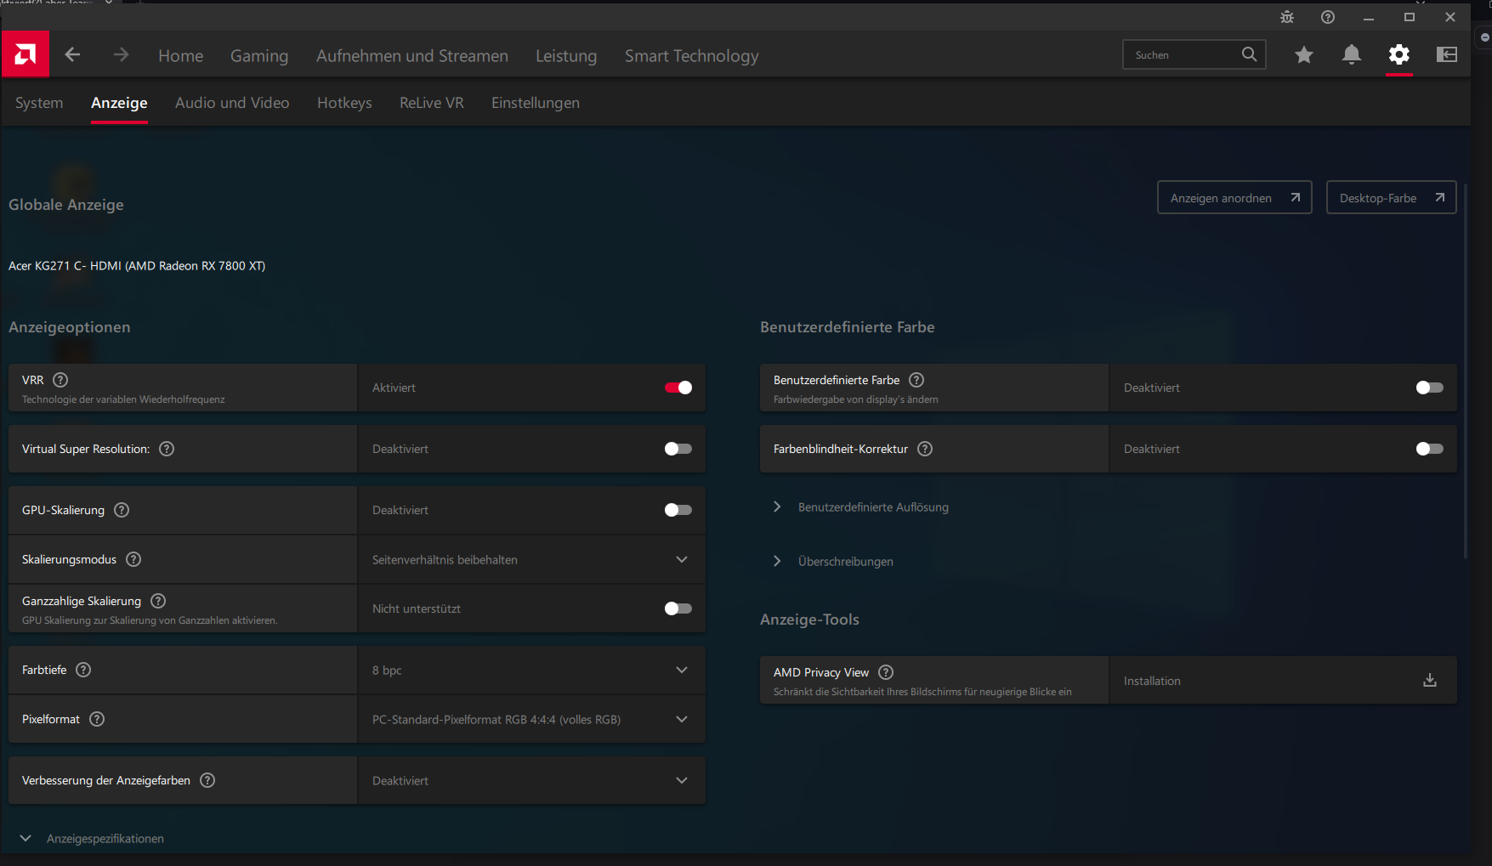1492x866 pixels.
Task: Open the Leistung menu
Action: tap(566, 56)
